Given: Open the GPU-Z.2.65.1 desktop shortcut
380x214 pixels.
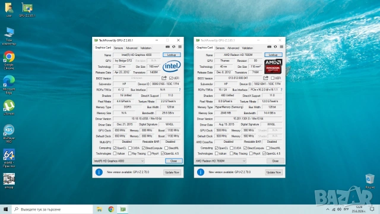Looking at the screenshot, I should click(x=27, y=10).
